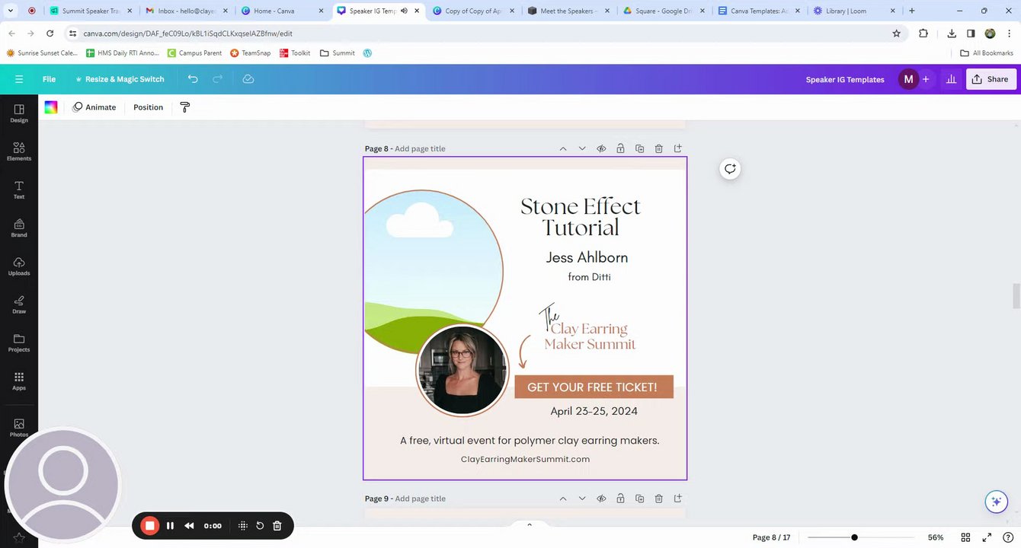The image size is (1021, 548).
Task: Duplicate Page 8
Action: point(639,148)
